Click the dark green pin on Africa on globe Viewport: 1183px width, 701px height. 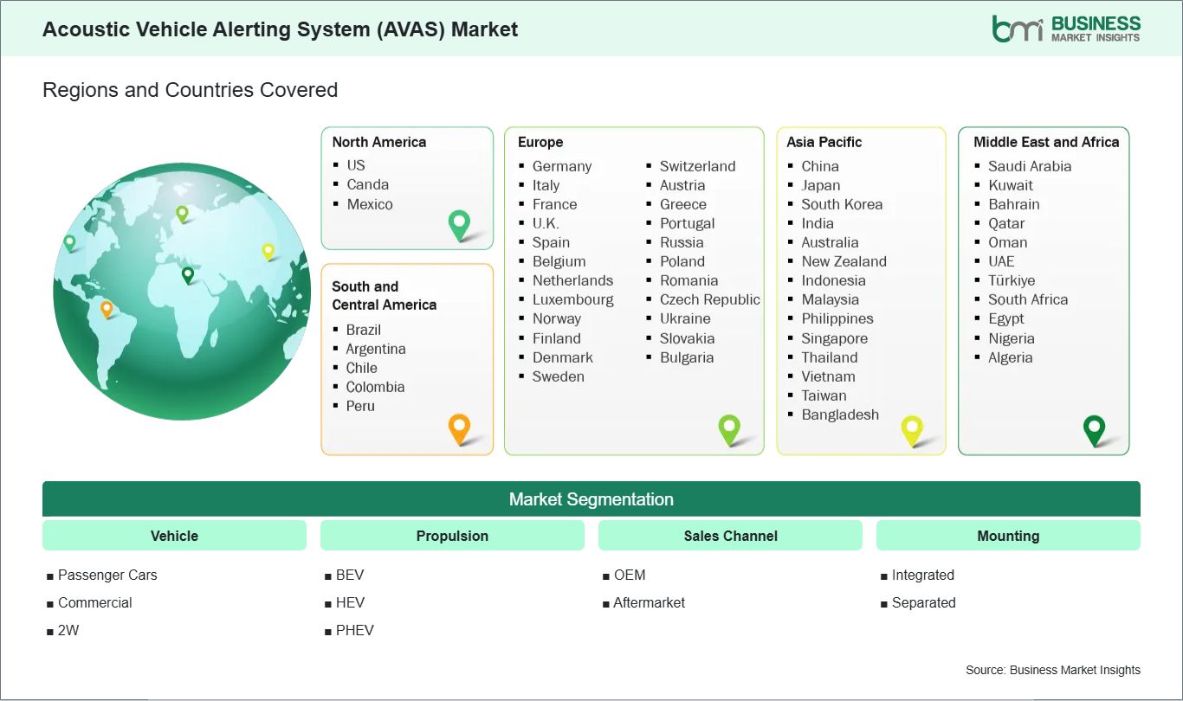[187, 275]
